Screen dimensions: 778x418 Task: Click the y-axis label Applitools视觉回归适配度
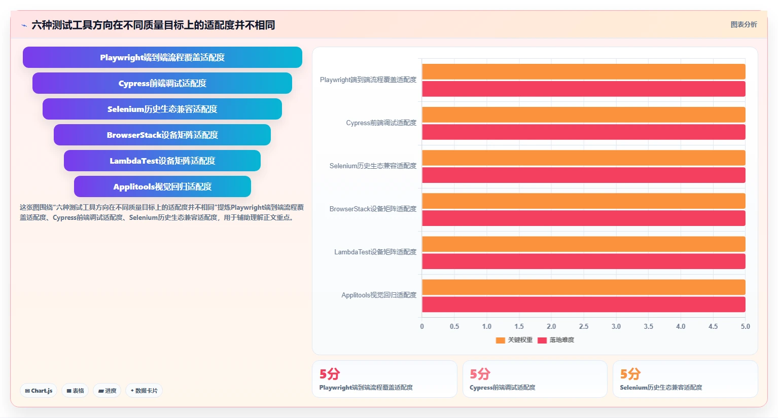(379, 295)
